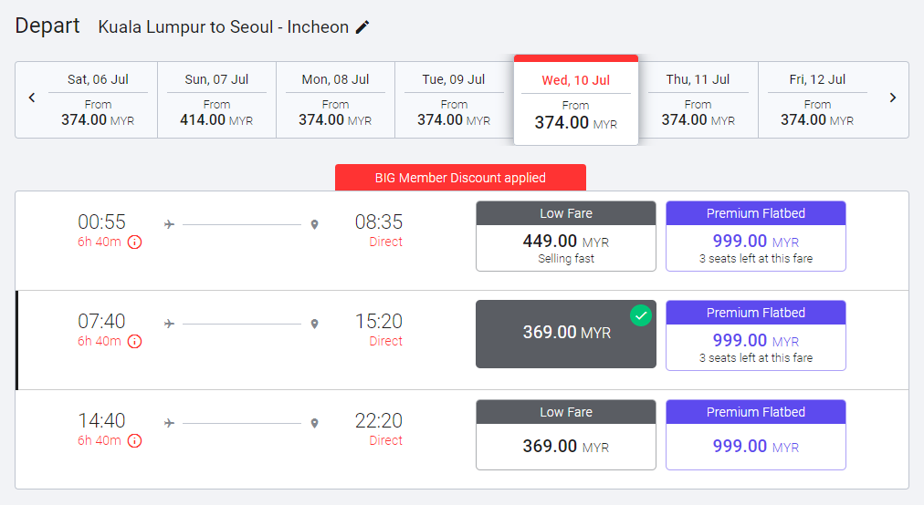Switch to Sat, 06 Jul date tab

[x=98, y=99]
